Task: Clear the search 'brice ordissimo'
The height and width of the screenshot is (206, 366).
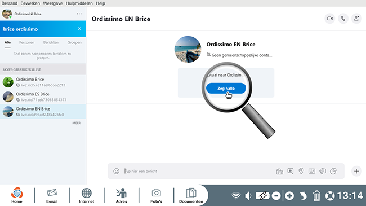Action: click(x=79, y=29)
